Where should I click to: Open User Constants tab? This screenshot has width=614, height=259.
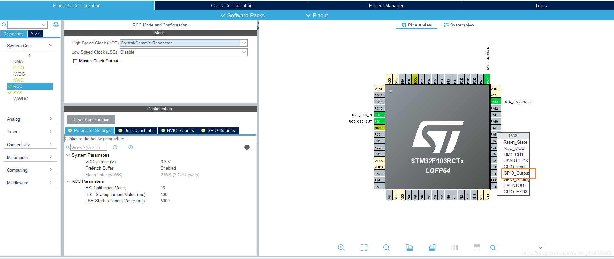point(136,131)
